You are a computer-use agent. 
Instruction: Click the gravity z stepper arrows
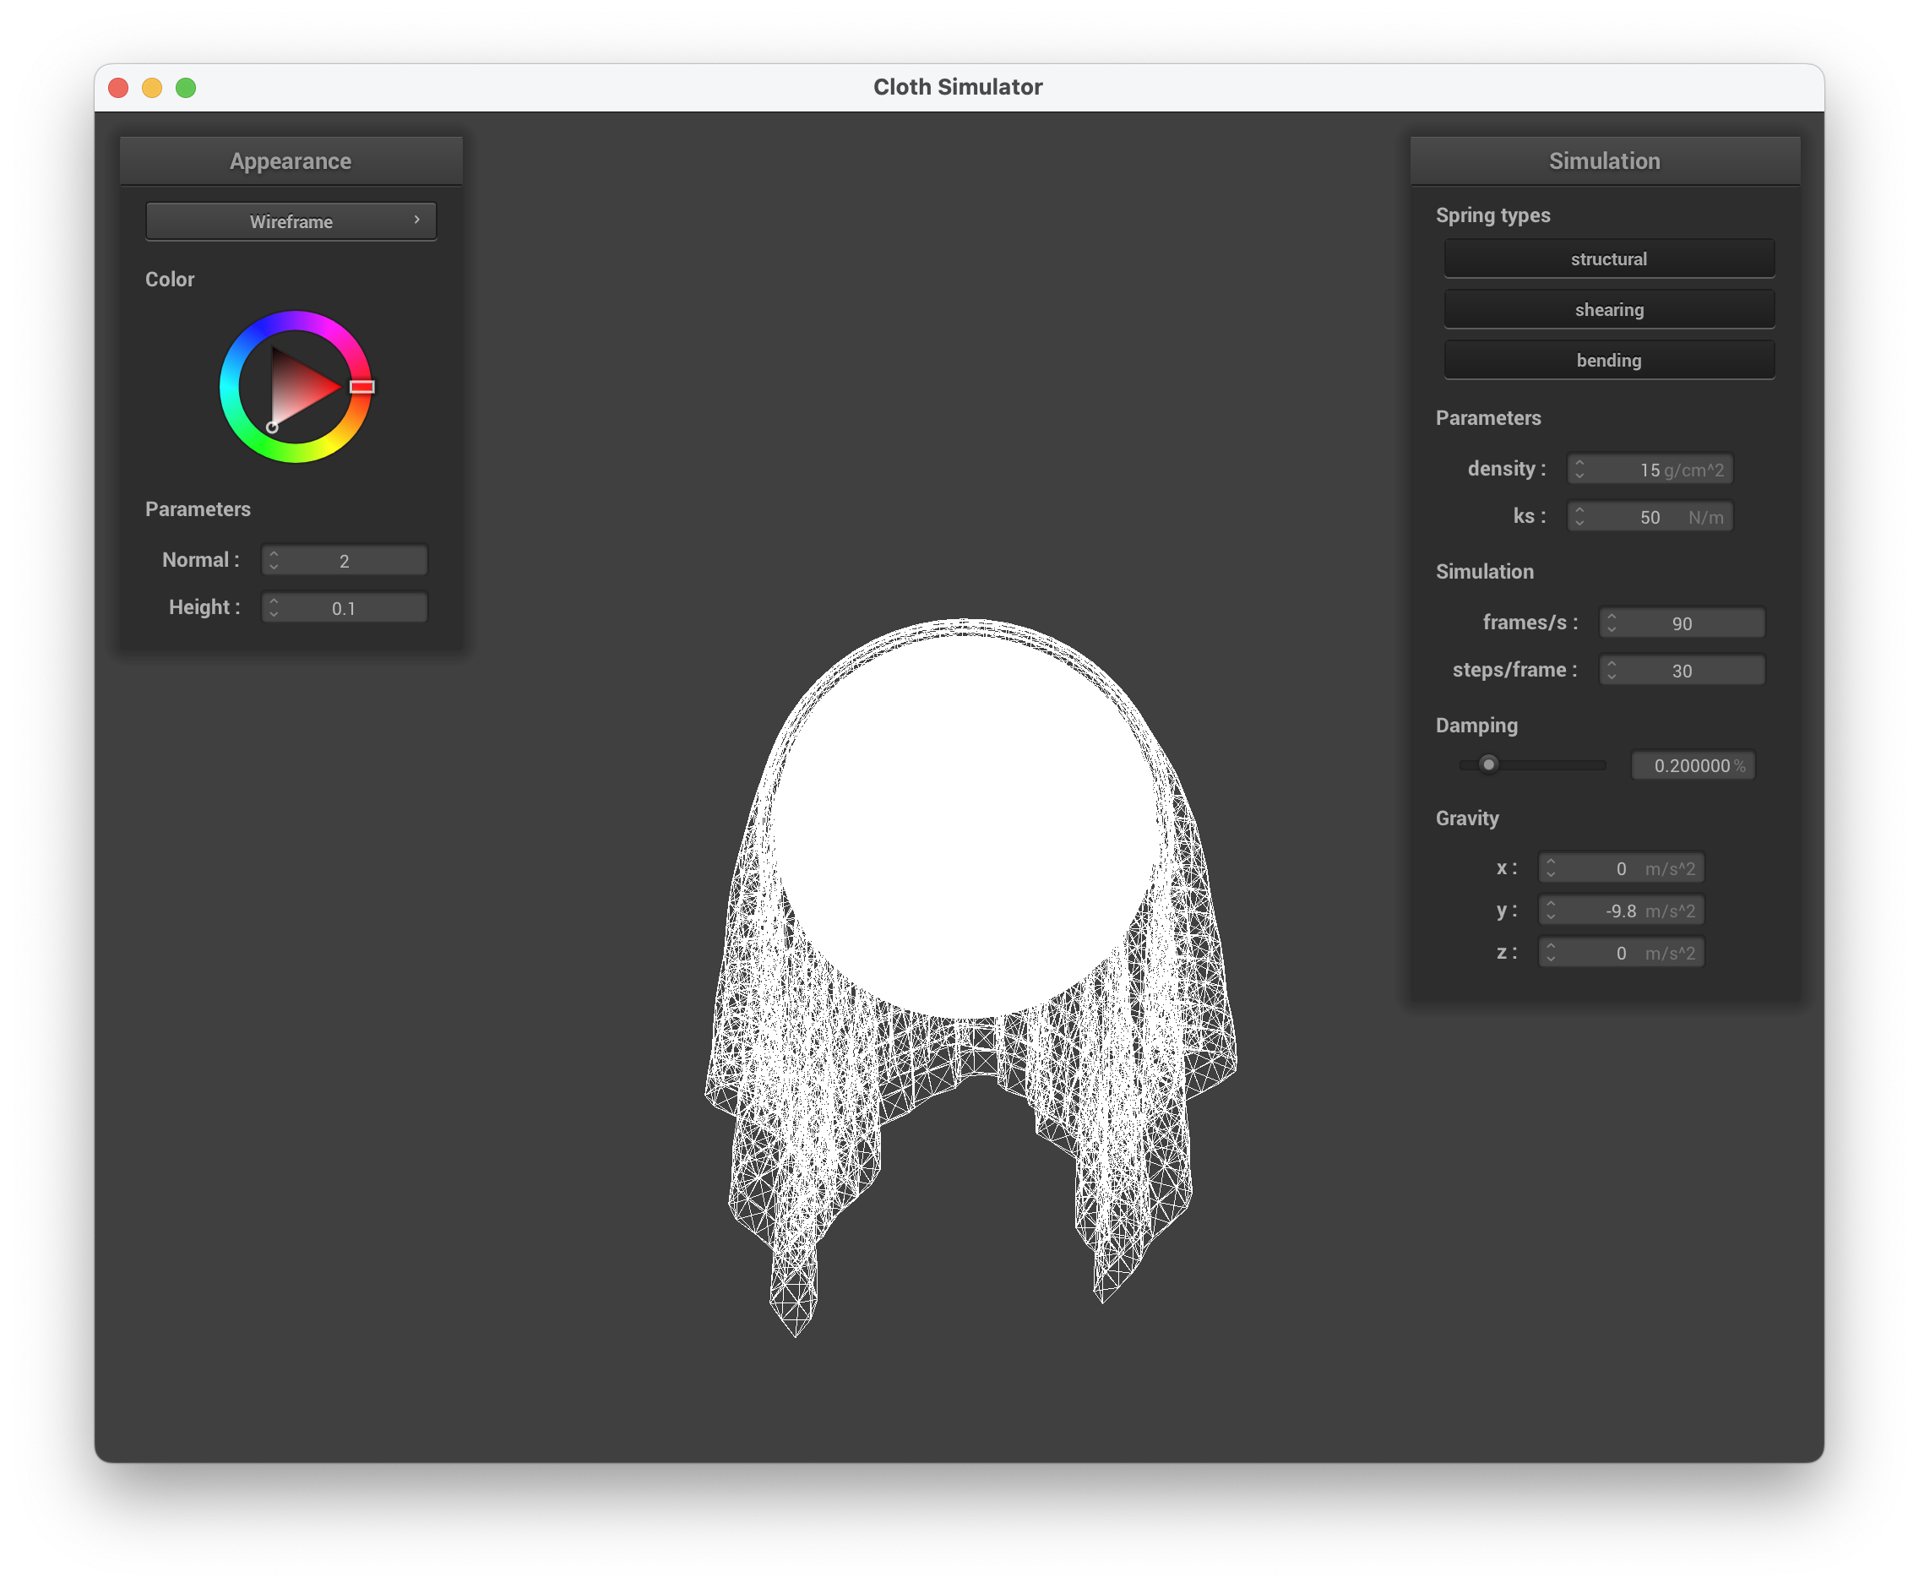1550,952
